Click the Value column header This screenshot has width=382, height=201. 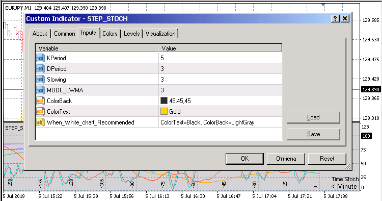pyautogui.click(x=220, y=48)
